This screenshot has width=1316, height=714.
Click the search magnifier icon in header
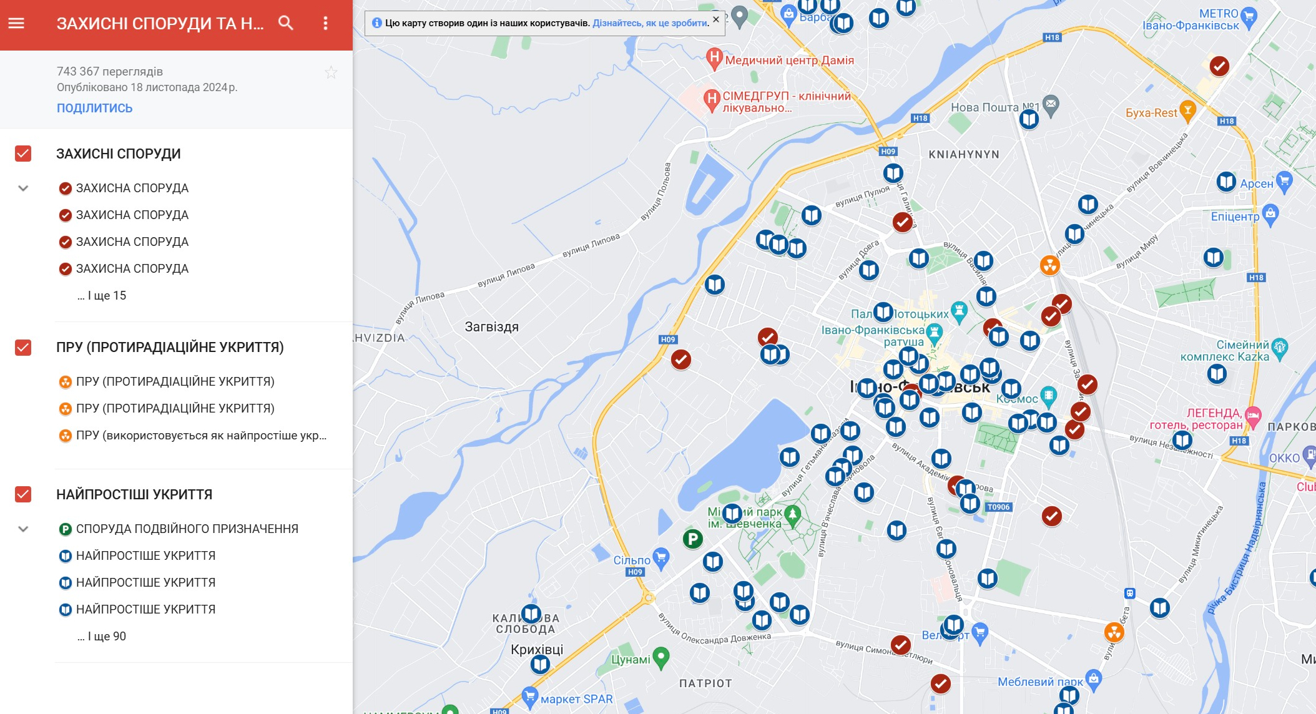pos(286,23)
